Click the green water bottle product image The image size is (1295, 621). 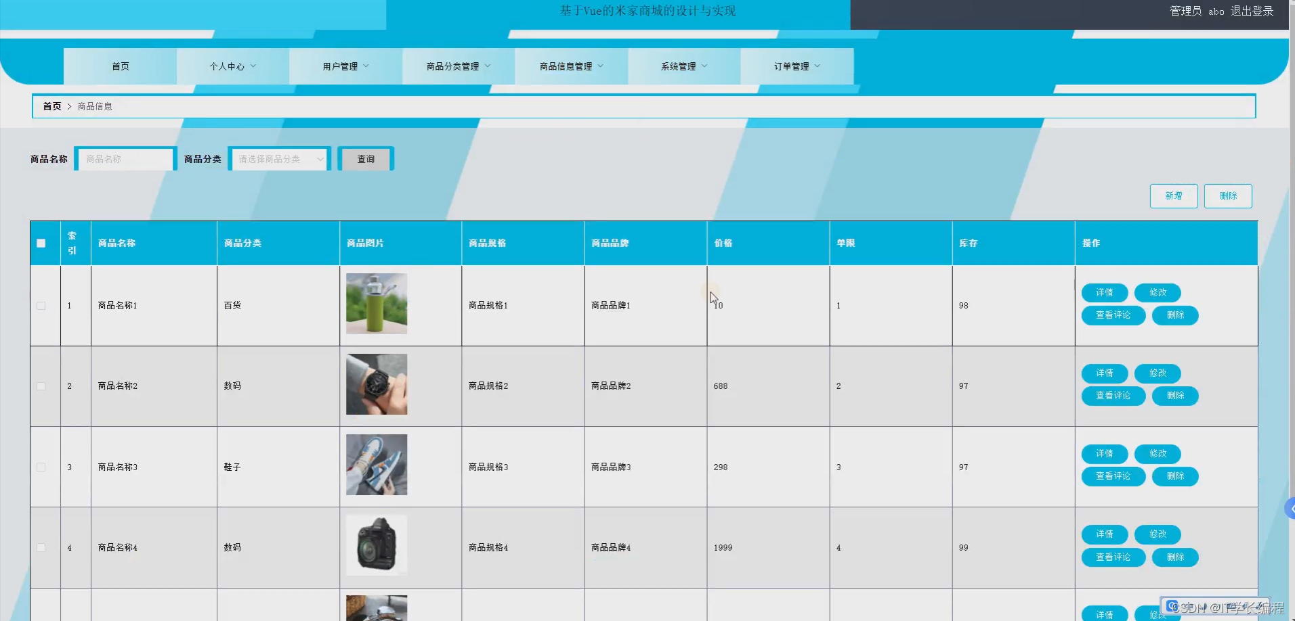click(377, 304)
